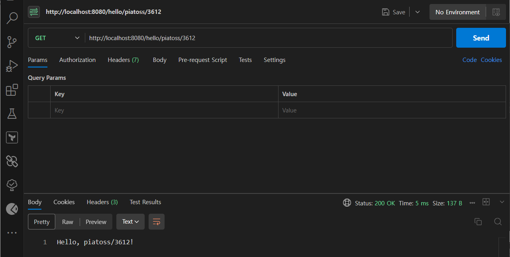
Task: Open Run and Debug view
Action: point(12,66)
